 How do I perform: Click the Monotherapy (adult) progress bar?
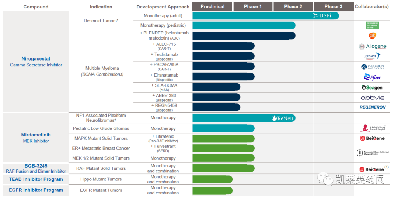click(265, 16)
